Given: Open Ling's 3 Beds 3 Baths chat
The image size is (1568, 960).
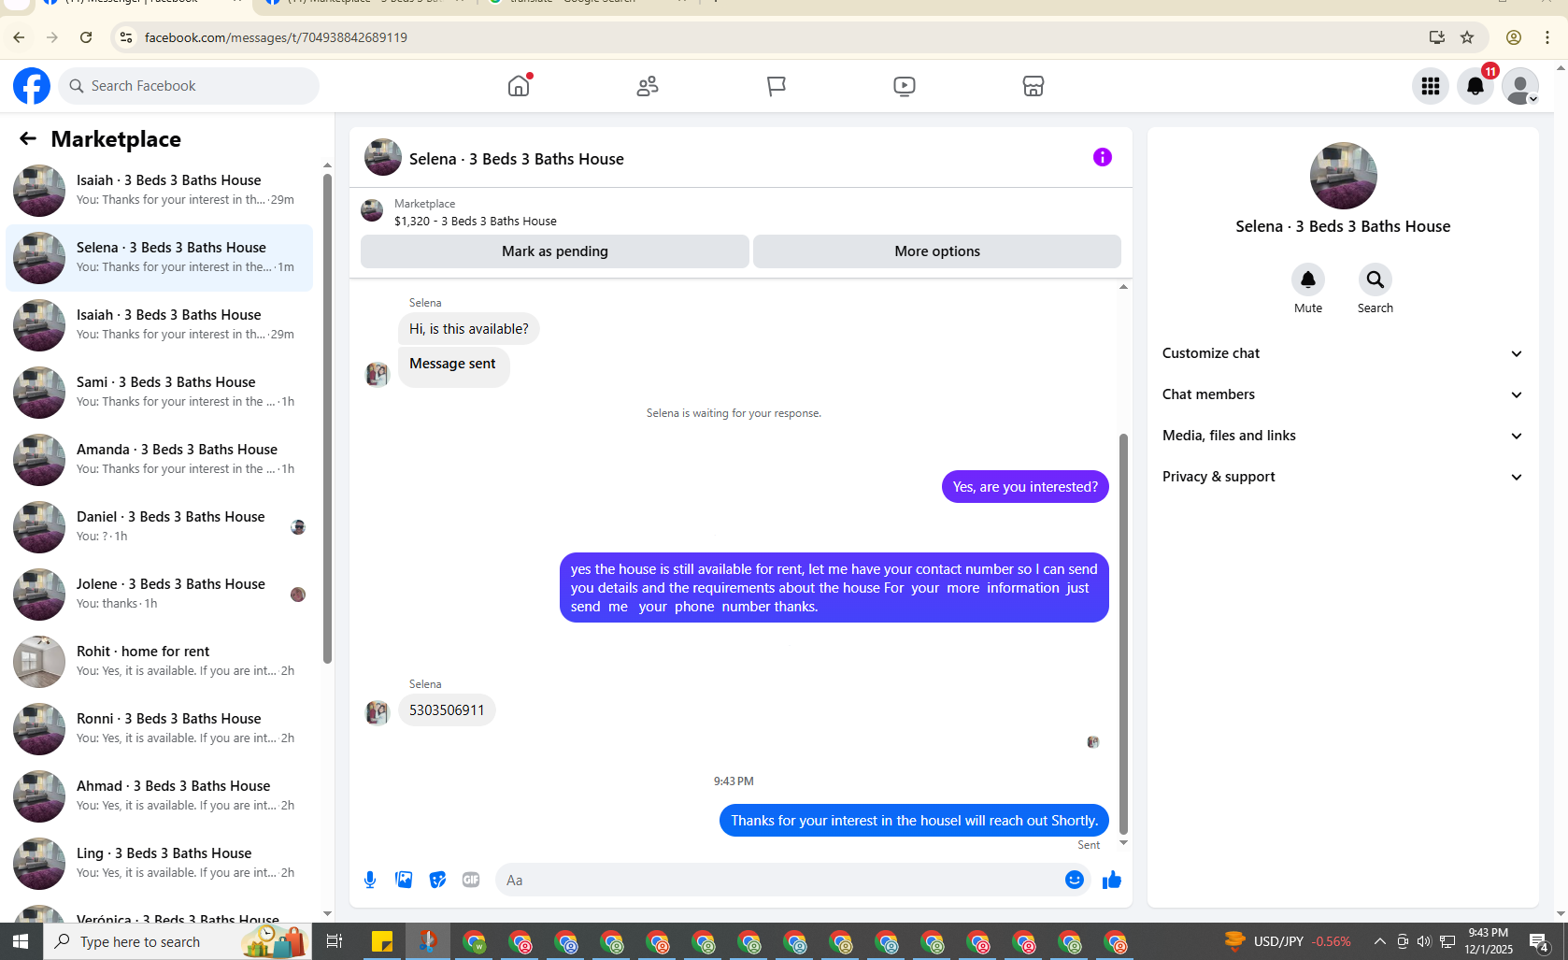Looking at the screenshot, I should pos(160,864).
